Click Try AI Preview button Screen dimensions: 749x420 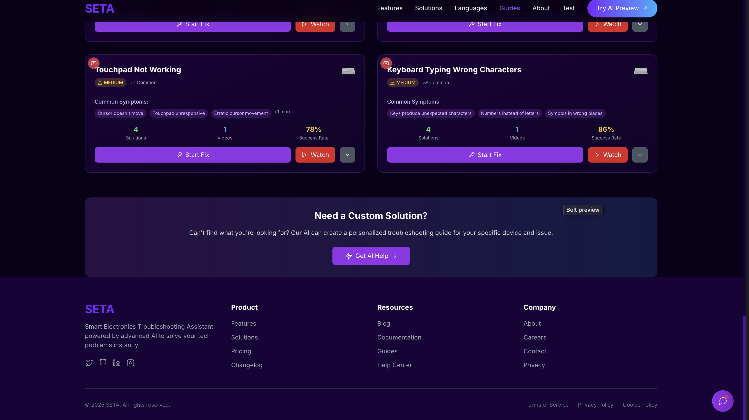click(x=622, y=8)
